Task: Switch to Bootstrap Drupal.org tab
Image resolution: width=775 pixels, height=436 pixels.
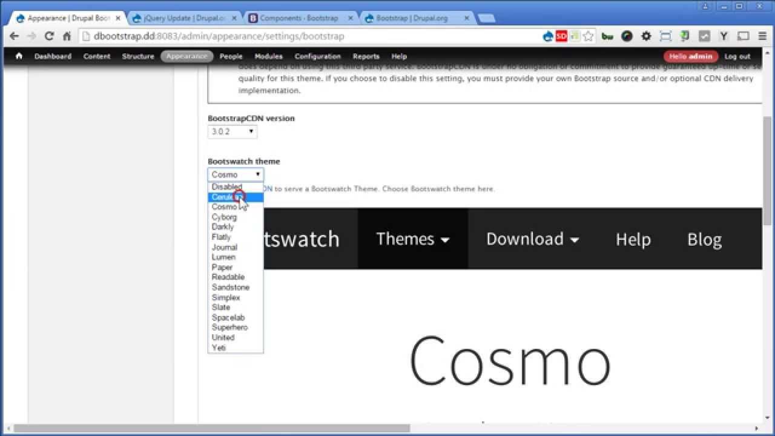Action: pyautogui.click(x=417, y=18)
